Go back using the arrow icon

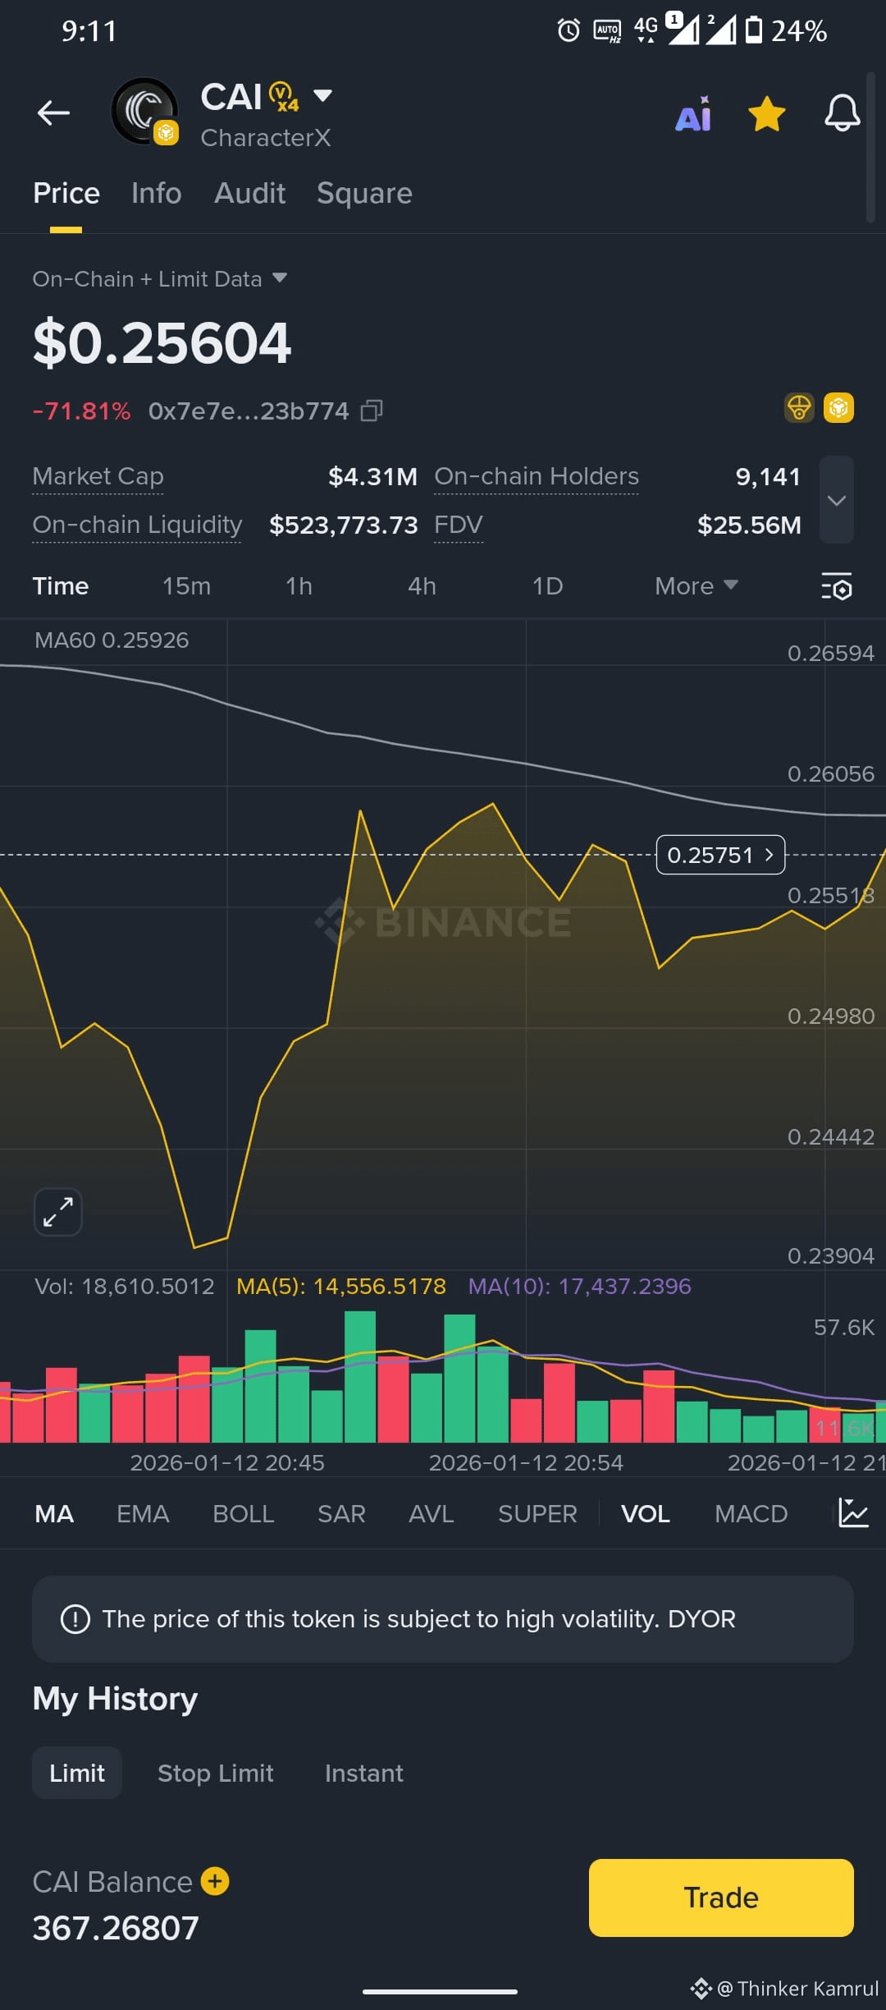click(x=53, y=112)
